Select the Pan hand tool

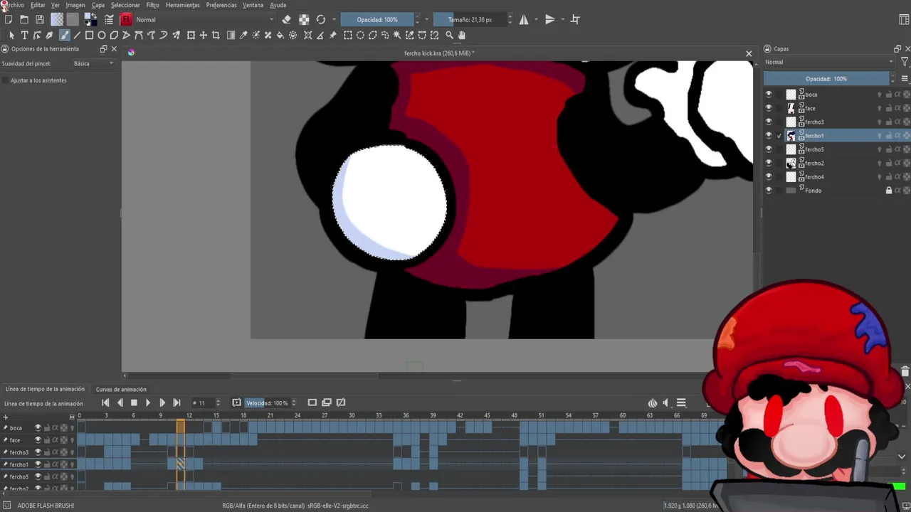pyautogui.click(x=462, y=35)
